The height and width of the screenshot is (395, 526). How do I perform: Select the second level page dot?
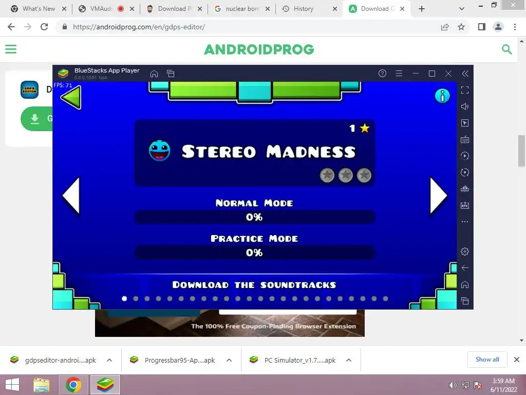coord(136,299)
